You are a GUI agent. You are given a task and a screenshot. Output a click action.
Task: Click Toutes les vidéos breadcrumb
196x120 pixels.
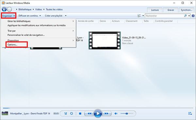54,9
